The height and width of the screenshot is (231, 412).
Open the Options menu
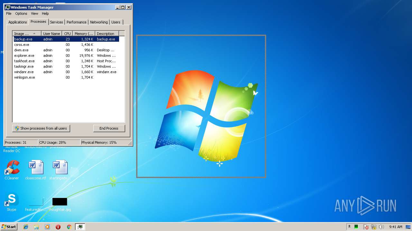(21, 13)
